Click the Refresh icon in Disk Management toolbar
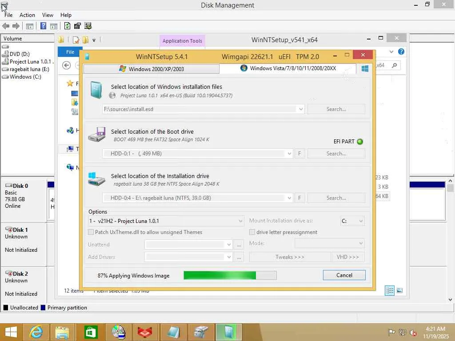Screen dimensions: 455x341 coord(67,26)
